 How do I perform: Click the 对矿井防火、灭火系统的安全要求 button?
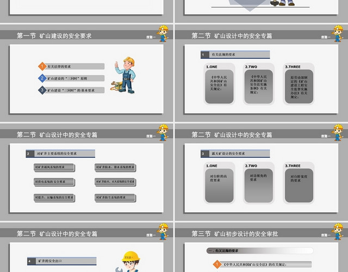click(115, 182)
